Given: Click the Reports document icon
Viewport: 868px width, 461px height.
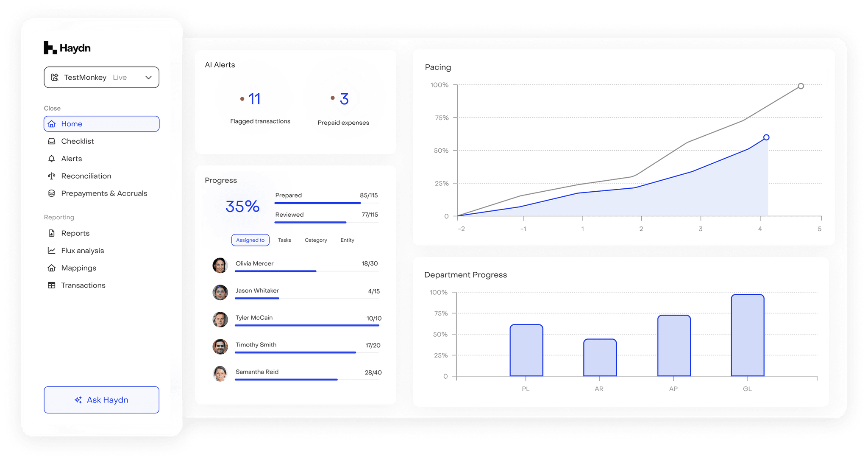Looking at the screenshot, I should click(52, 233).
